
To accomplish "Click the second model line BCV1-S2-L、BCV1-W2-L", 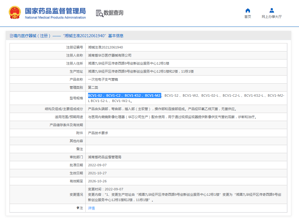I will click(110, 101).
